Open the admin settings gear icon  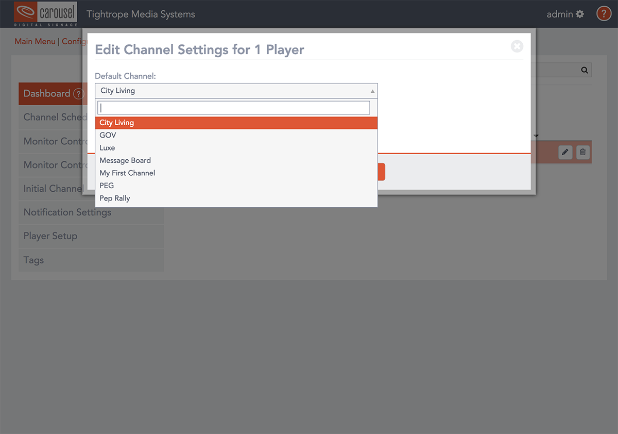point(580,14)
